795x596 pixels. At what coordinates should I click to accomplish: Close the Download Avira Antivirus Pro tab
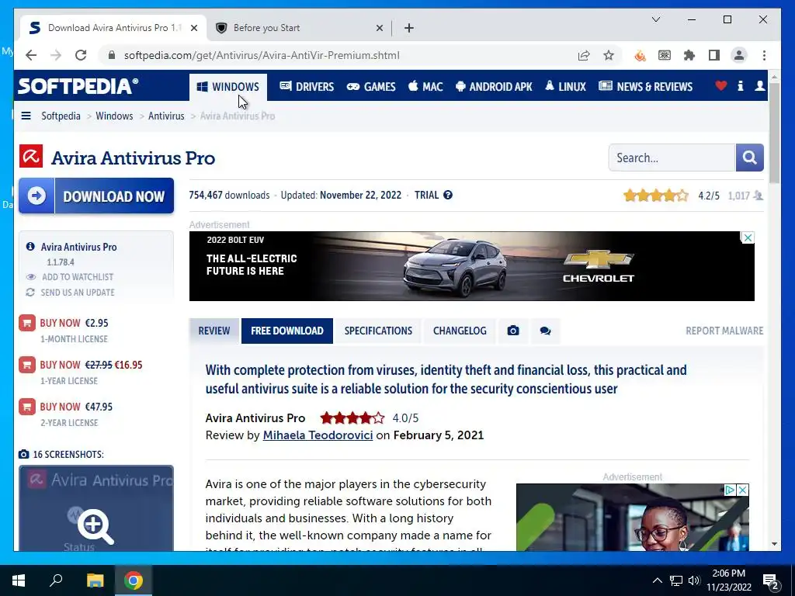[193, 28]
